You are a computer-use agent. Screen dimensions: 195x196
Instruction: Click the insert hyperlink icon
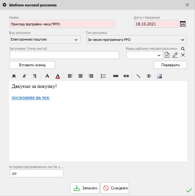[116, 76]
